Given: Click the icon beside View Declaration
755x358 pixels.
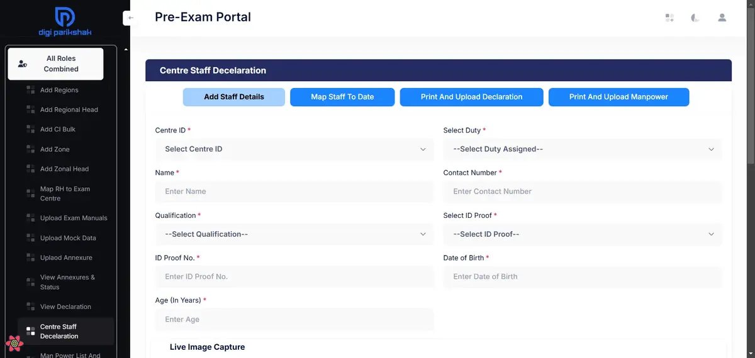Looking at the screenshot, I should [30, 306].
